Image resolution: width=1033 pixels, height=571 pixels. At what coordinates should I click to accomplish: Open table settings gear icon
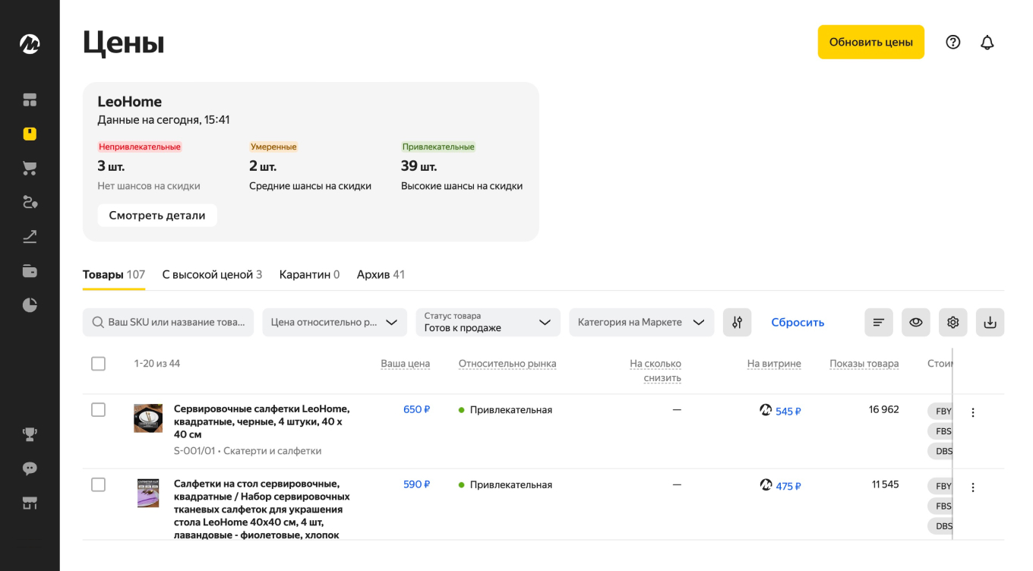coord(952,322)
